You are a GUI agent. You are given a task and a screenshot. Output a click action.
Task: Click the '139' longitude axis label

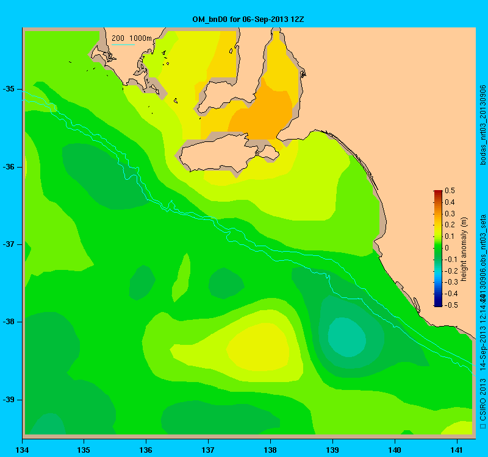point(332,450)
